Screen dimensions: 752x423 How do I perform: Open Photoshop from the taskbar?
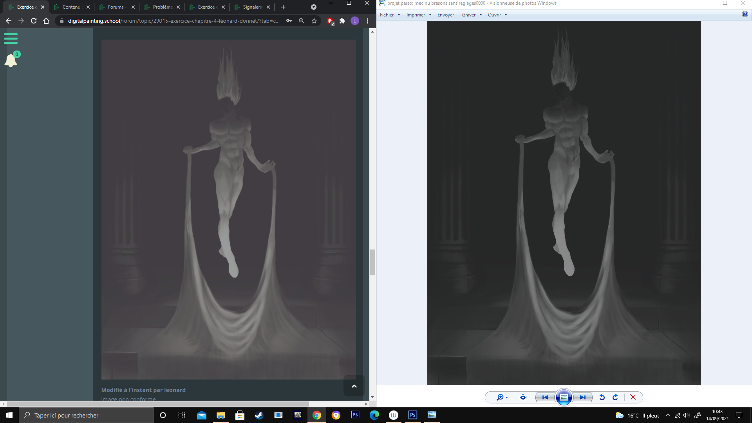(355, 415)
